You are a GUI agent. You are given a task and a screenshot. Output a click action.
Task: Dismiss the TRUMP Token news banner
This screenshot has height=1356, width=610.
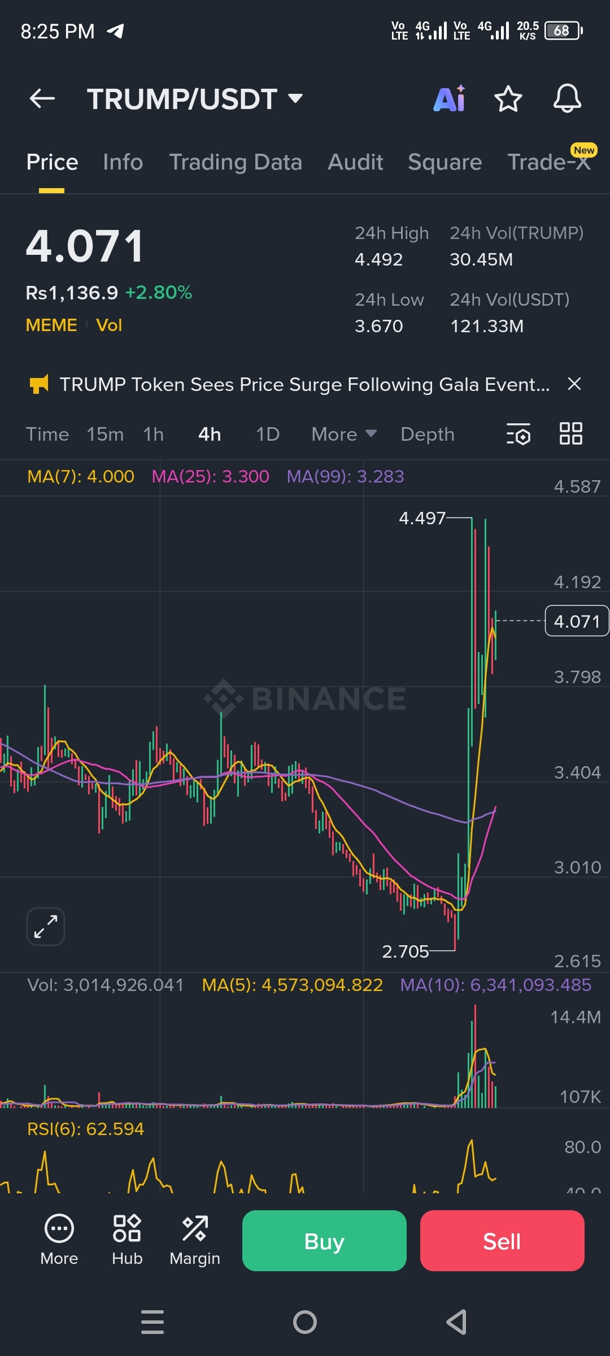click(574, 384)
